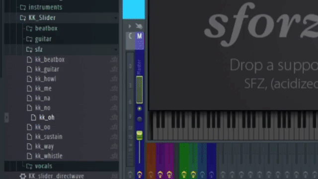Select the Master mixer track M
This screenshot has height=179, width=318.
[x=140, y=41]
